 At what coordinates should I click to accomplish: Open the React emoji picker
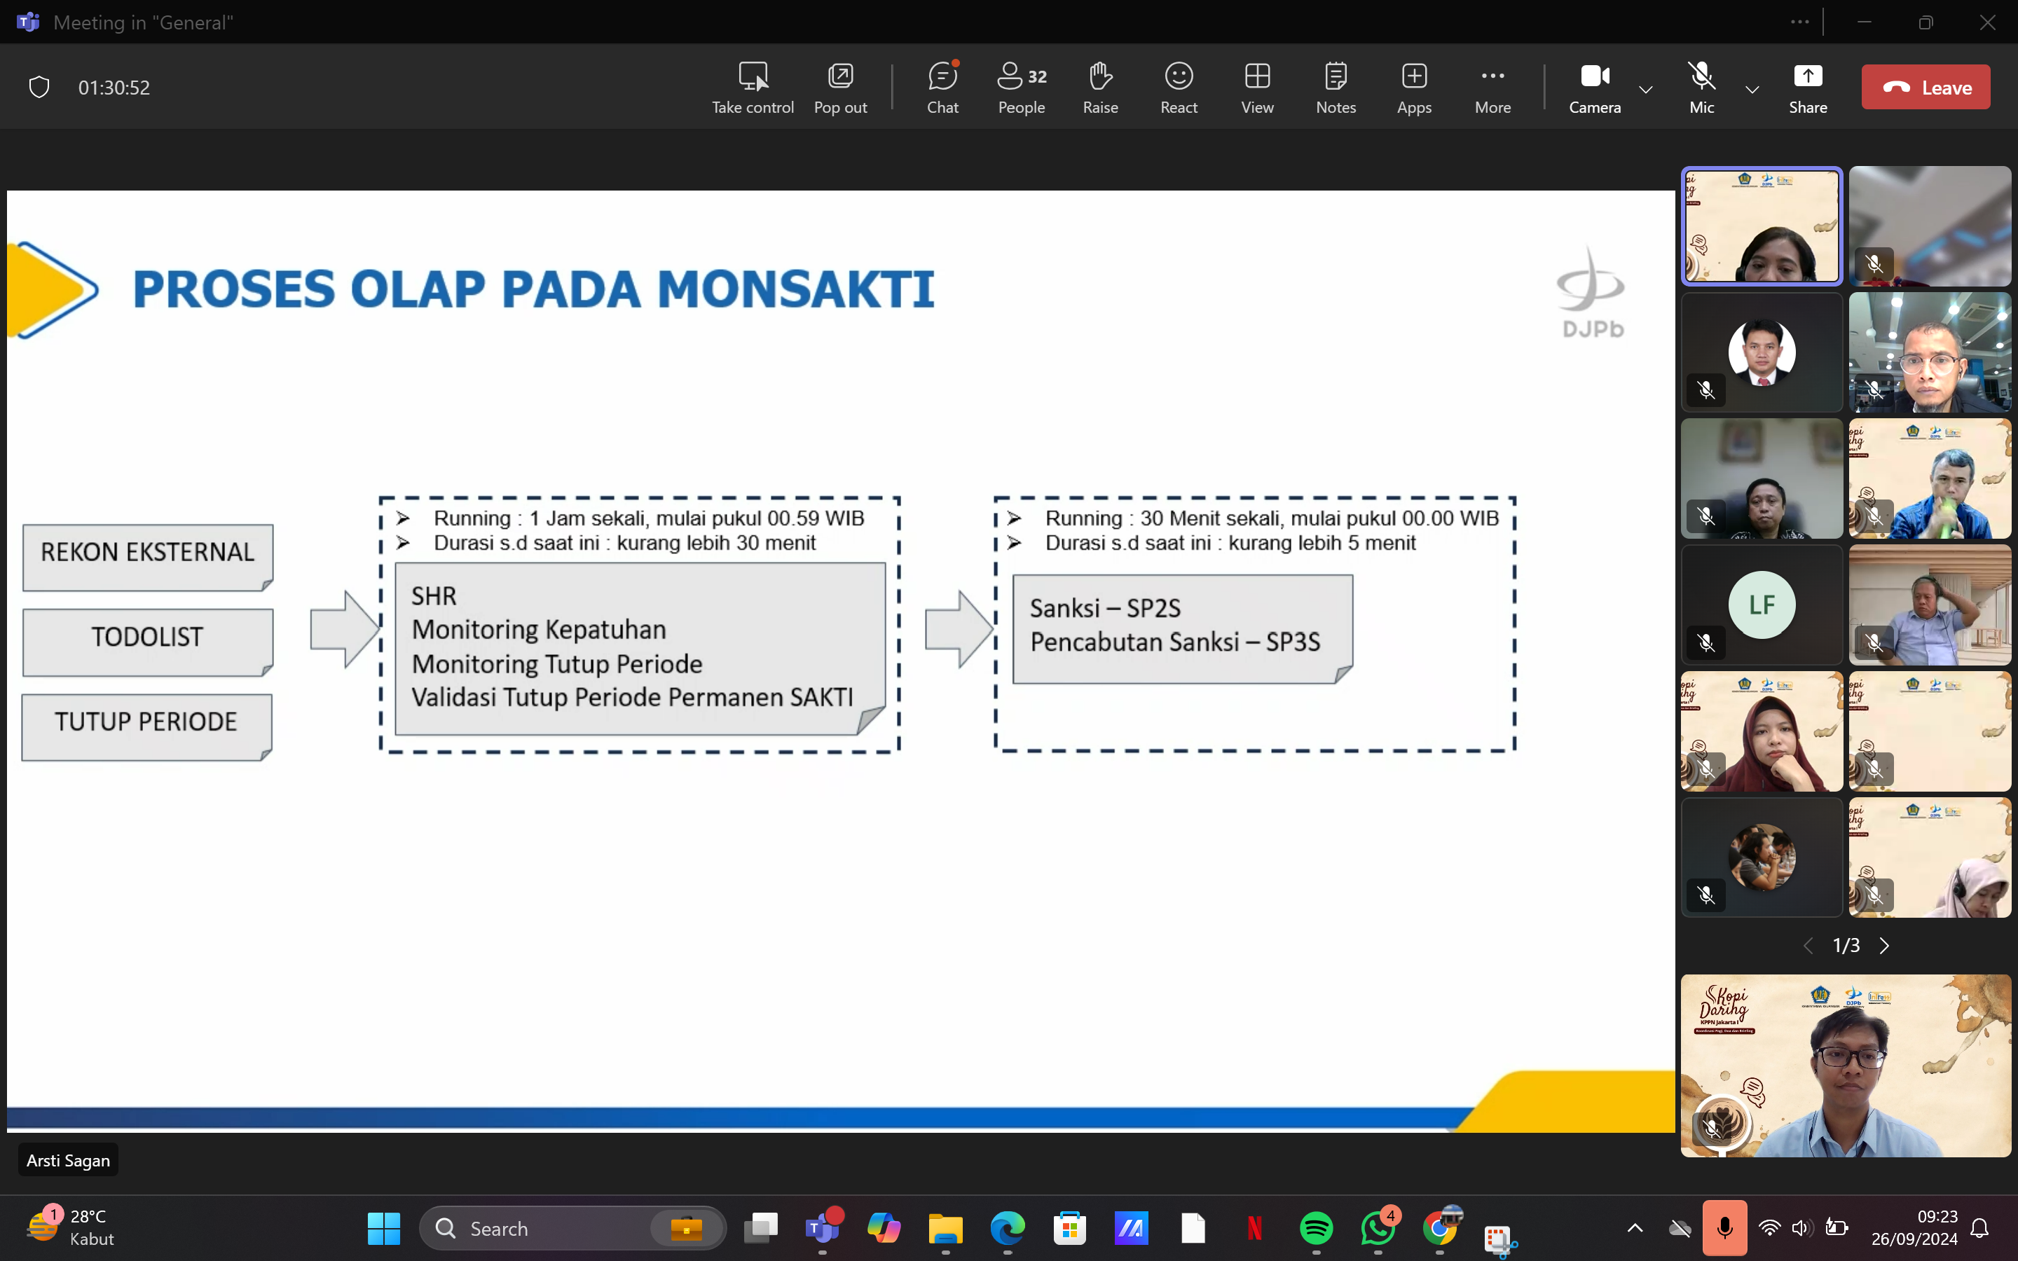pyautogui.click(x=1179, y=87)
